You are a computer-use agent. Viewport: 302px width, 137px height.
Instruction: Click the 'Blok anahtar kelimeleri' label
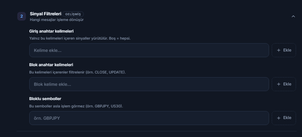tap(51, 65)
